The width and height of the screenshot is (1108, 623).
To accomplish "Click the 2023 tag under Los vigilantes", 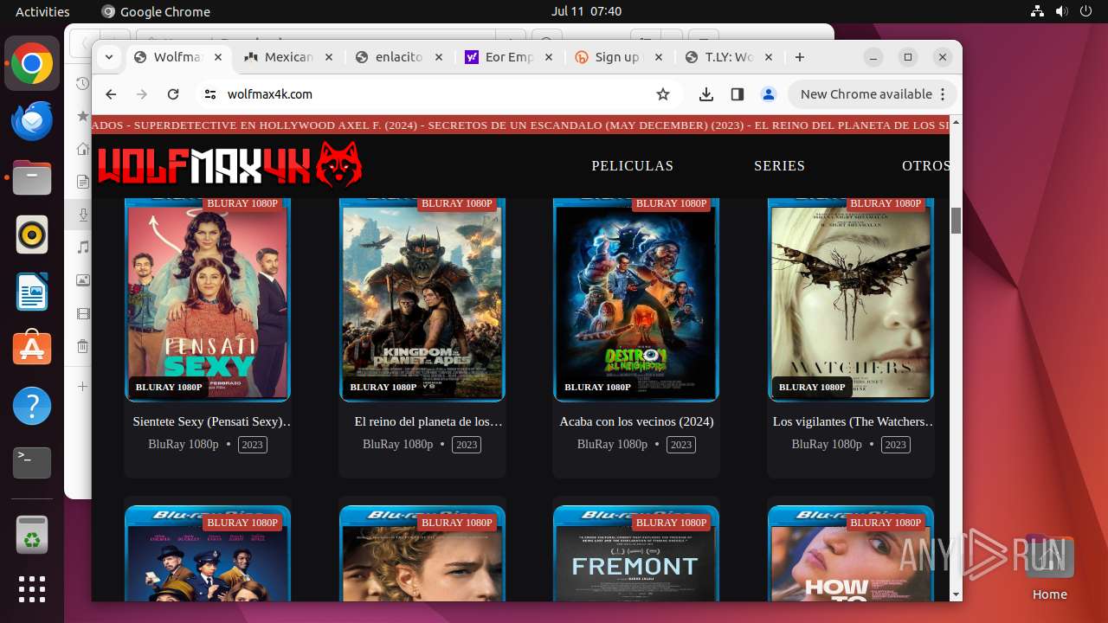I will [896, 445].
